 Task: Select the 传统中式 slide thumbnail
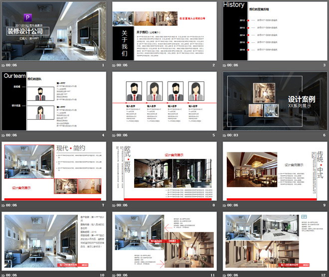point(275,171)
